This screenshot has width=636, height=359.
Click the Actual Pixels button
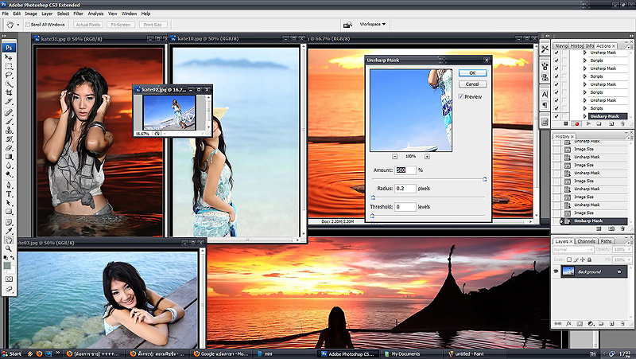(x=88, y=25)
